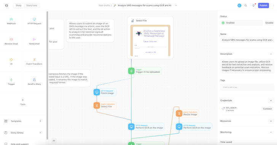Click the Tags input to add a tag

coord(247,87)
